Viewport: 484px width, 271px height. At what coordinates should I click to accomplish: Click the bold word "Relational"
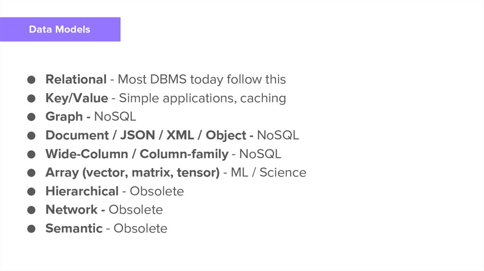point(76,79)
